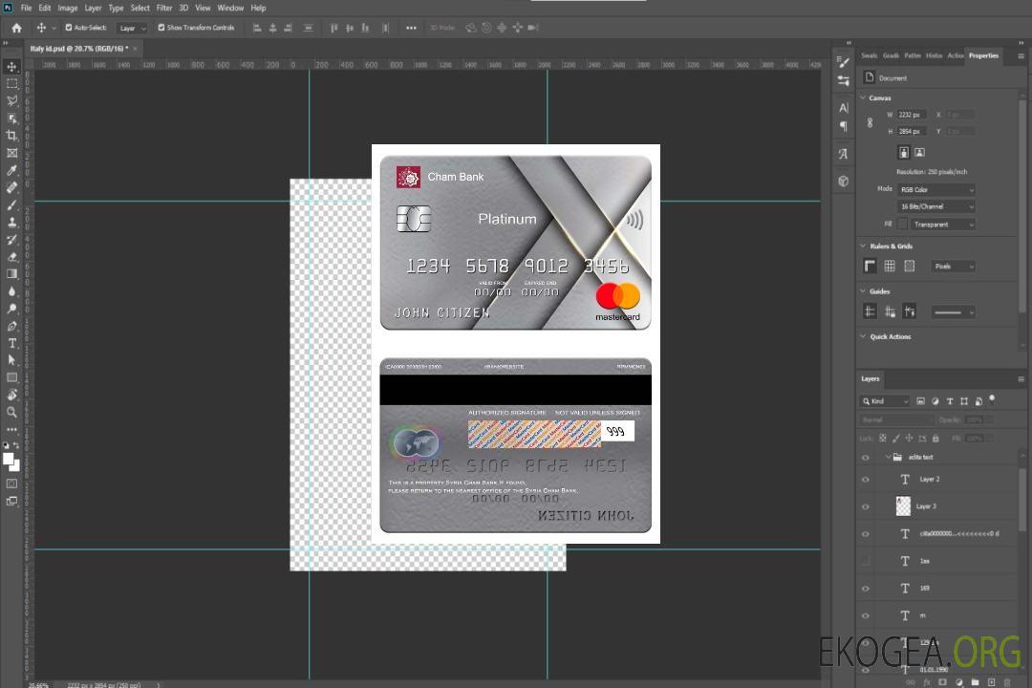Collapse the Canvas section
This screenshot has height=688, width=1032.
(864, 97)
